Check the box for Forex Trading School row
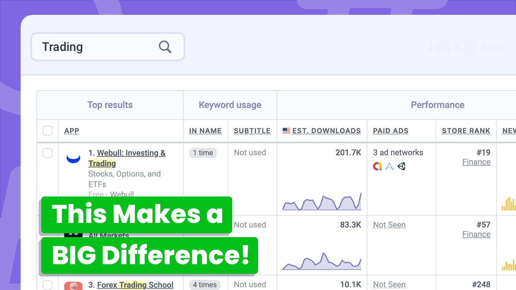This screenshot has width=516, height=290. coord(48,285)
